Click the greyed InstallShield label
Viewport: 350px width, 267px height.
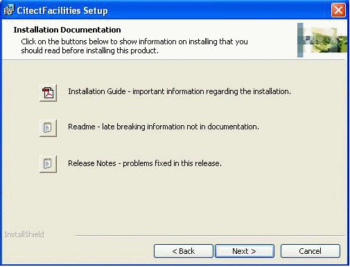point(24,234)
